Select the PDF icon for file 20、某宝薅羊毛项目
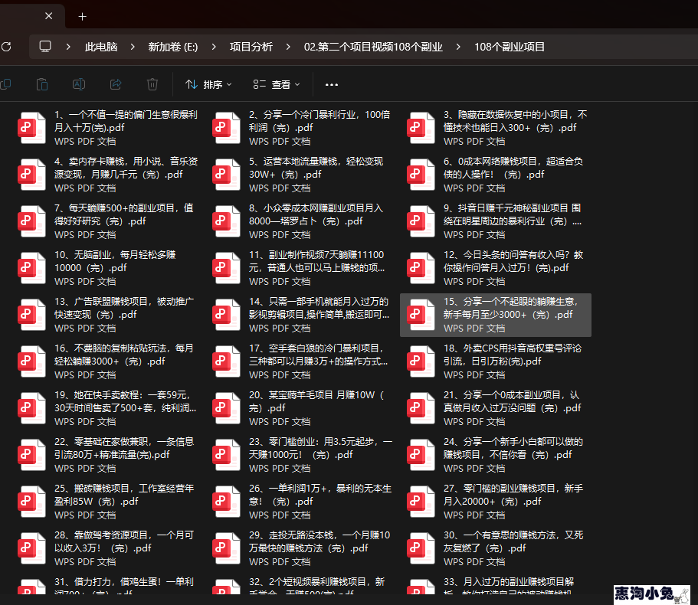698x605 pixels. [228, 407]
